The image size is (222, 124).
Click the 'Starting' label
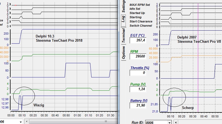pos(136,17)
